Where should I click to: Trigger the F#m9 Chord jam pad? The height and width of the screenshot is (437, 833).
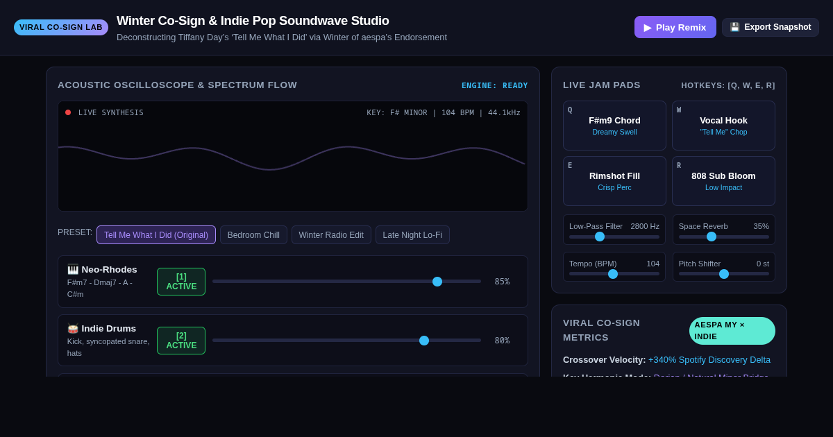614,126
